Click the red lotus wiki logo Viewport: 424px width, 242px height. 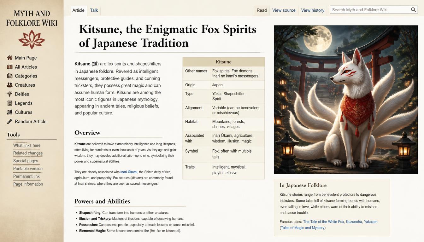tap(32, 39)
